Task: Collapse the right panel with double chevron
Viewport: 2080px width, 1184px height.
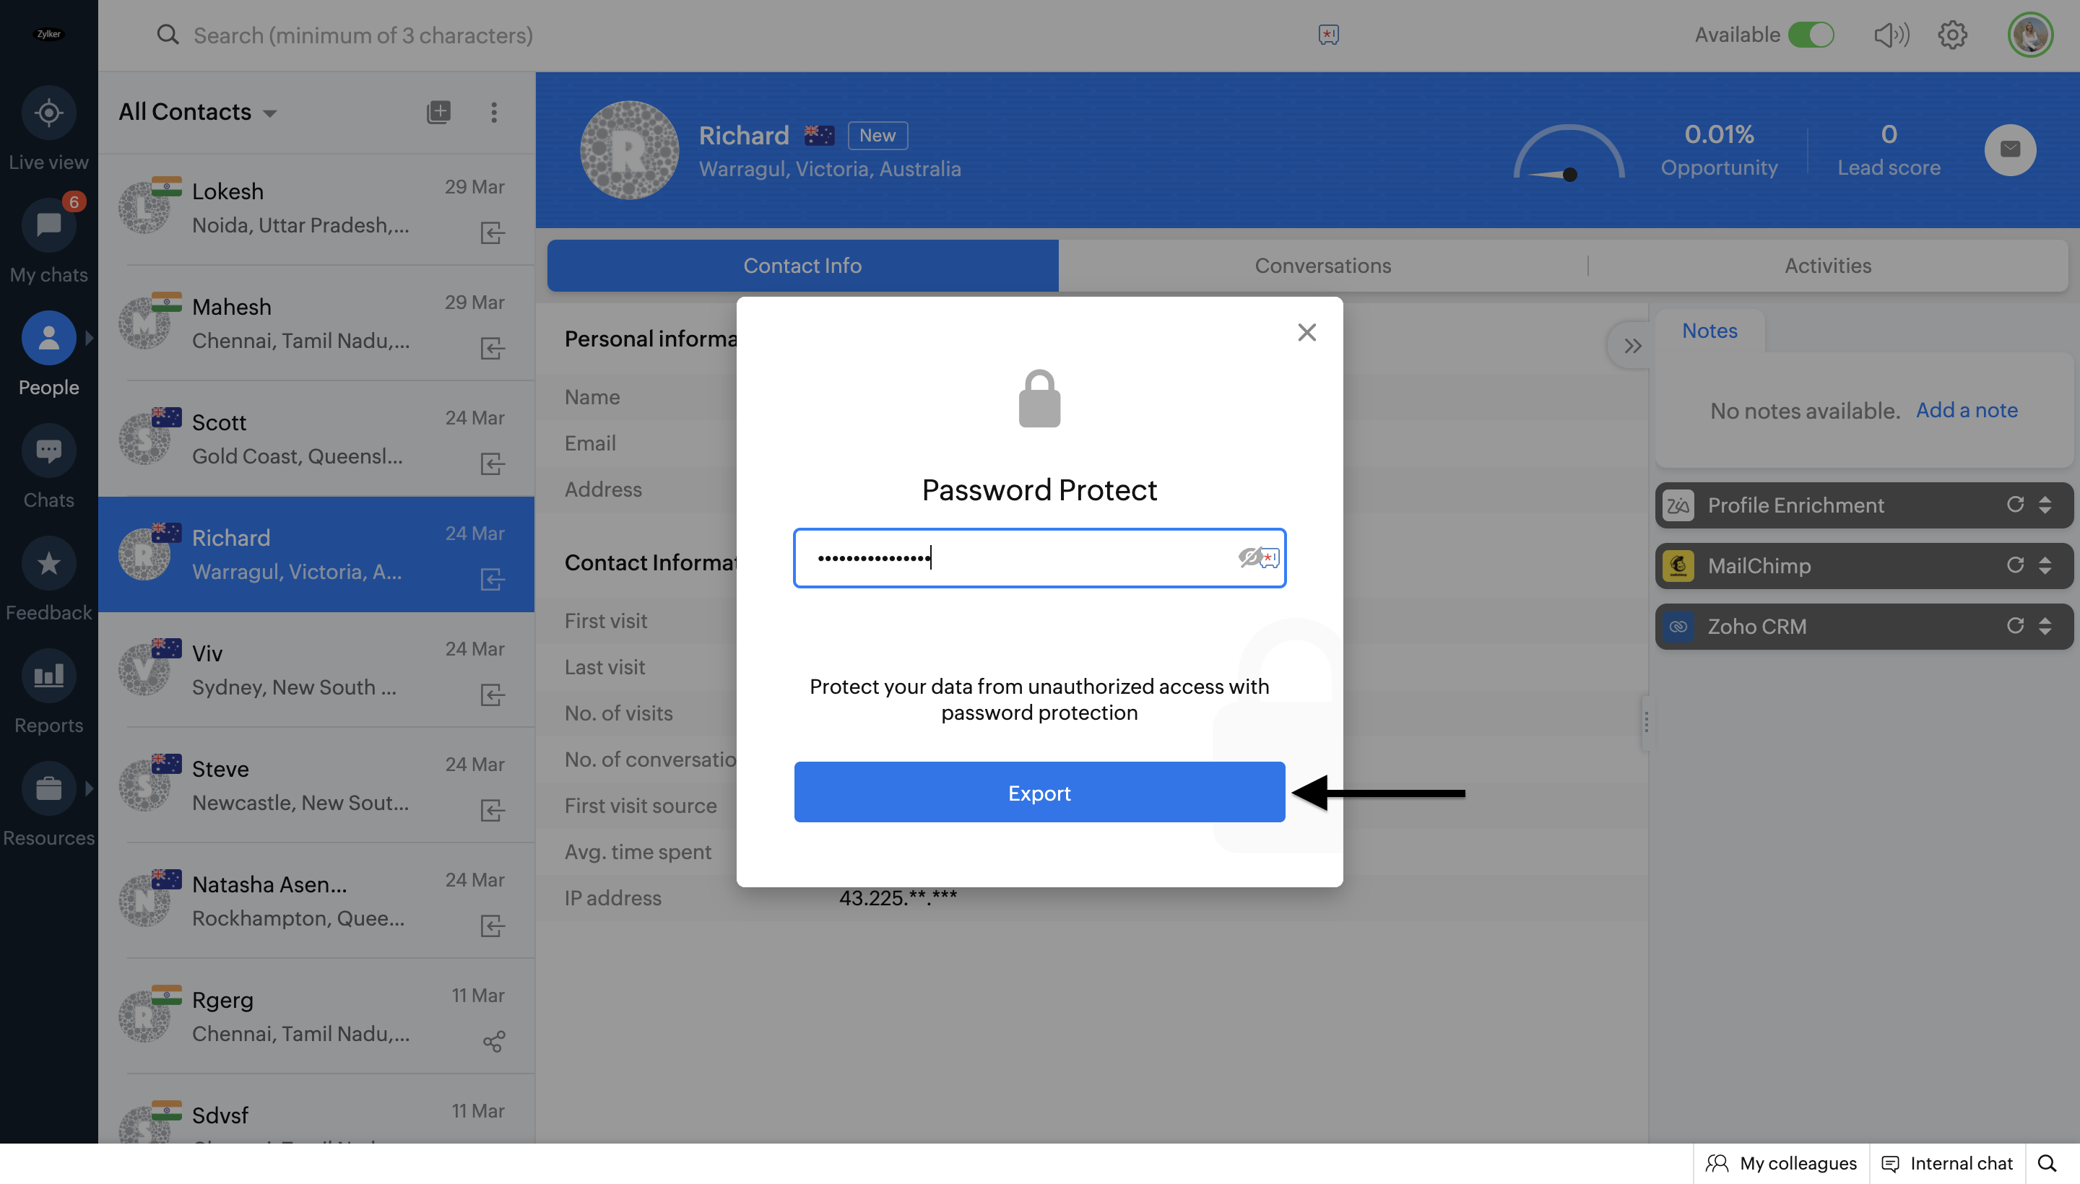Action: point(1631,346)
